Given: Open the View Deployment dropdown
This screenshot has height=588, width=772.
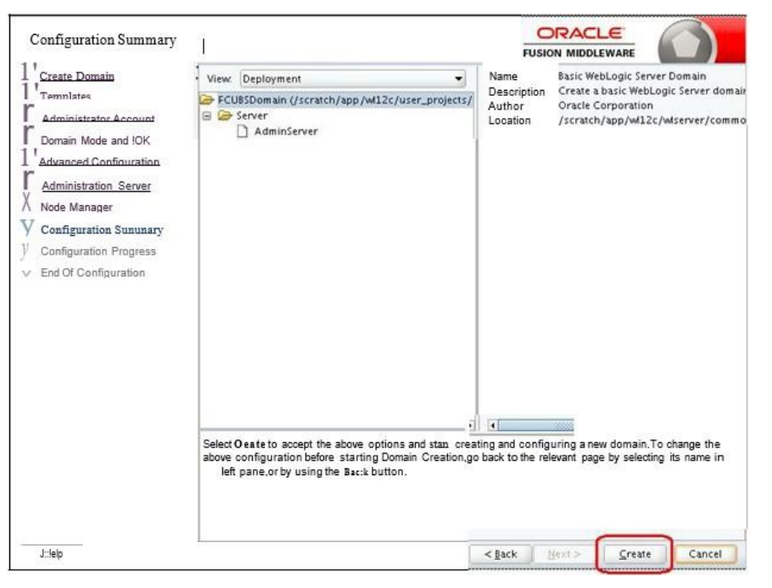Looking at the screenshot, I should [x=353, y=79].
